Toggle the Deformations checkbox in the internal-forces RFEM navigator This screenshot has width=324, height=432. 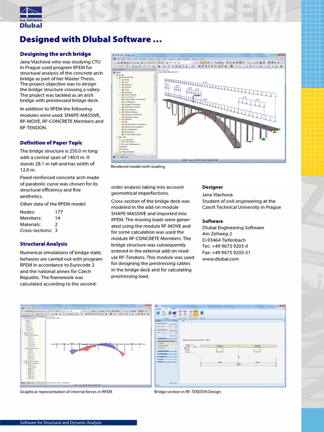pyautogui.click(x=25, y=319)
